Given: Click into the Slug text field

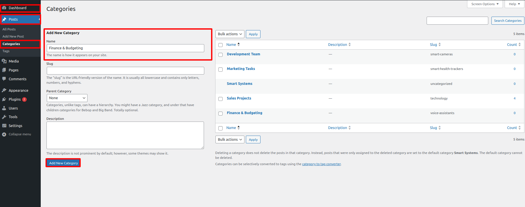Looking at the screenshot, I should point(125,71).
